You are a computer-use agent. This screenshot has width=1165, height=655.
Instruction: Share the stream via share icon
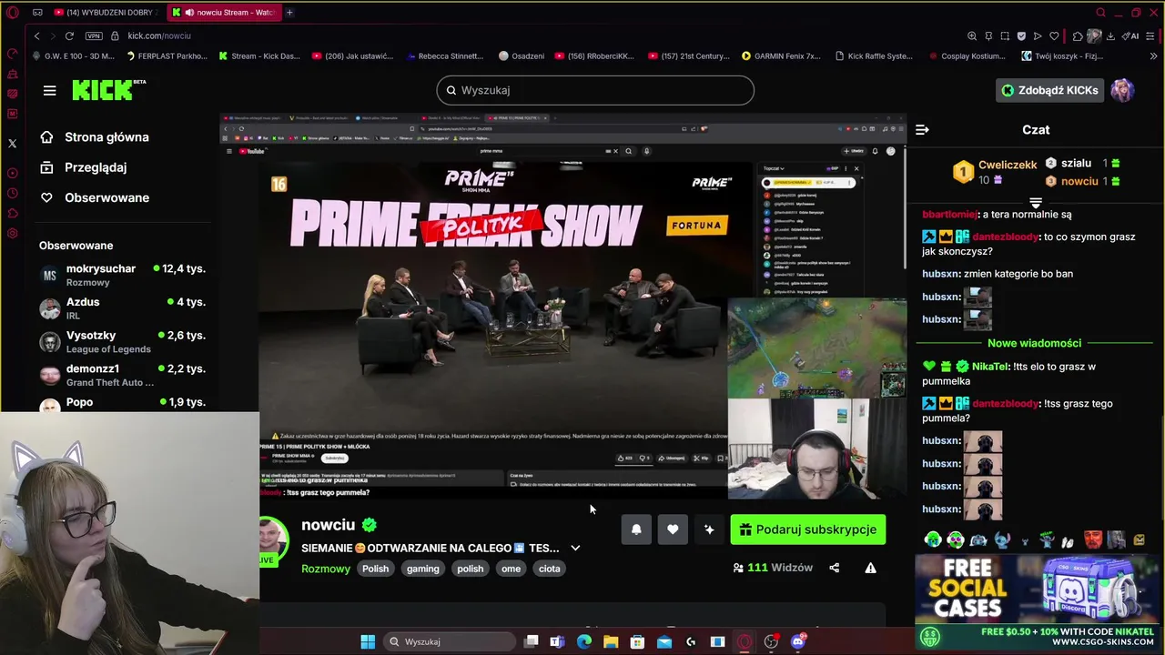[x=834, y=568]
